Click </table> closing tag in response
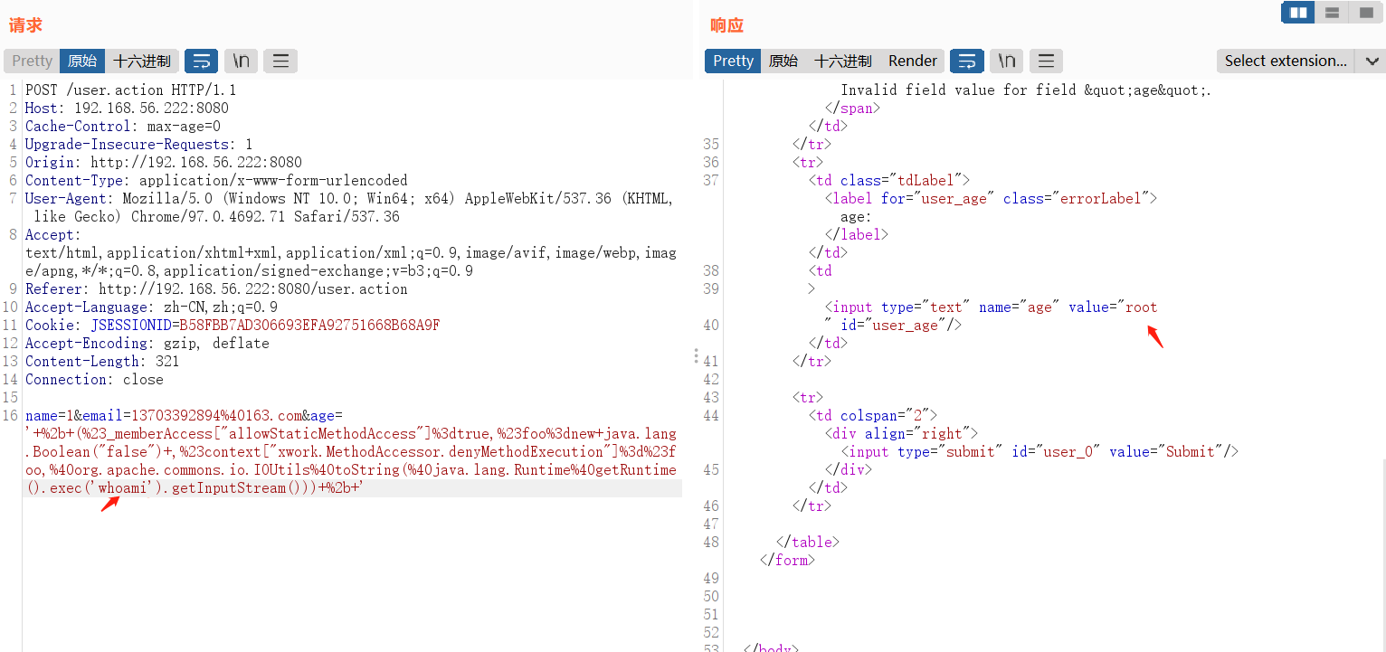The image size is (1386, 652). [x=808, y=542]
